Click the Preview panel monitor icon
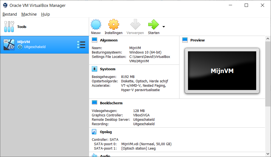The image size is (271, 157). [x=185, y=40]
